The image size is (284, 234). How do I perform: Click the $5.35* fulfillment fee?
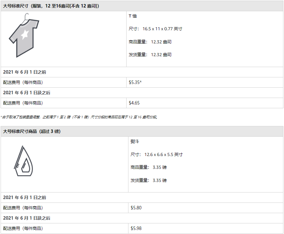135,82
